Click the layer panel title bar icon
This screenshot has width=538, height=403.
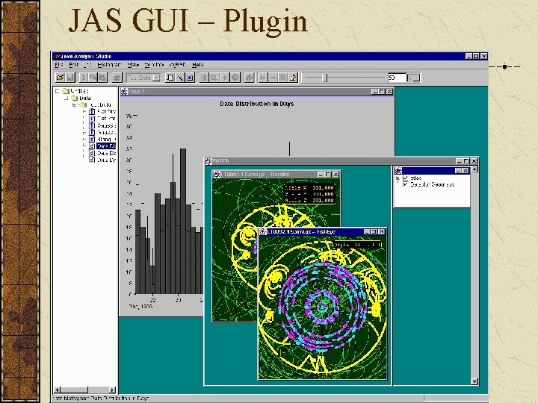(x=398, y=170)
